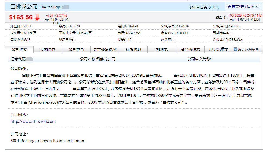Click the Apr 11 07:57PM EDT timestamp
Screen dimensions: 271x163
click(245, 19)
